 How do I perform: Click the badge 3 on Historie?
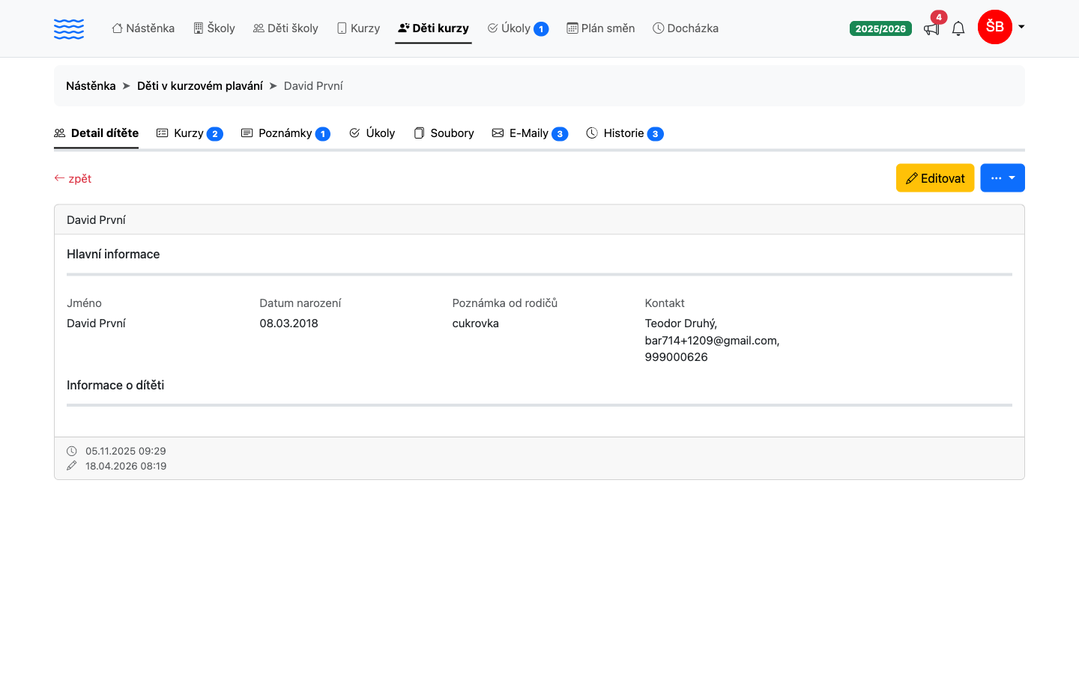655,134
